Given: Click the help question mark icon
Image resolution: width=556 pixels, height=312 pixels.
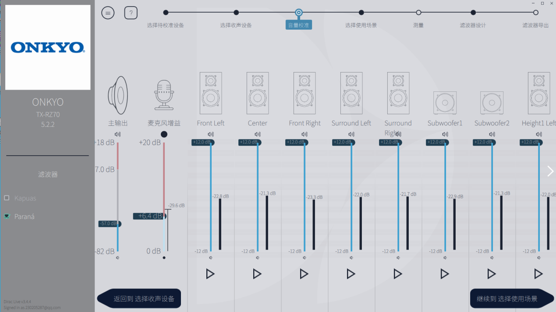Looking at the screenshot, I should click(x=131, y=13).
